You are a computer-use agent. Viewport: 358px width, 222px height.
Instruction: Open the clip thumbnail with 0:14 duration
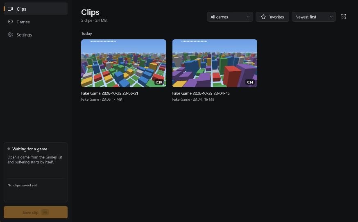click(x=215, y=63)
